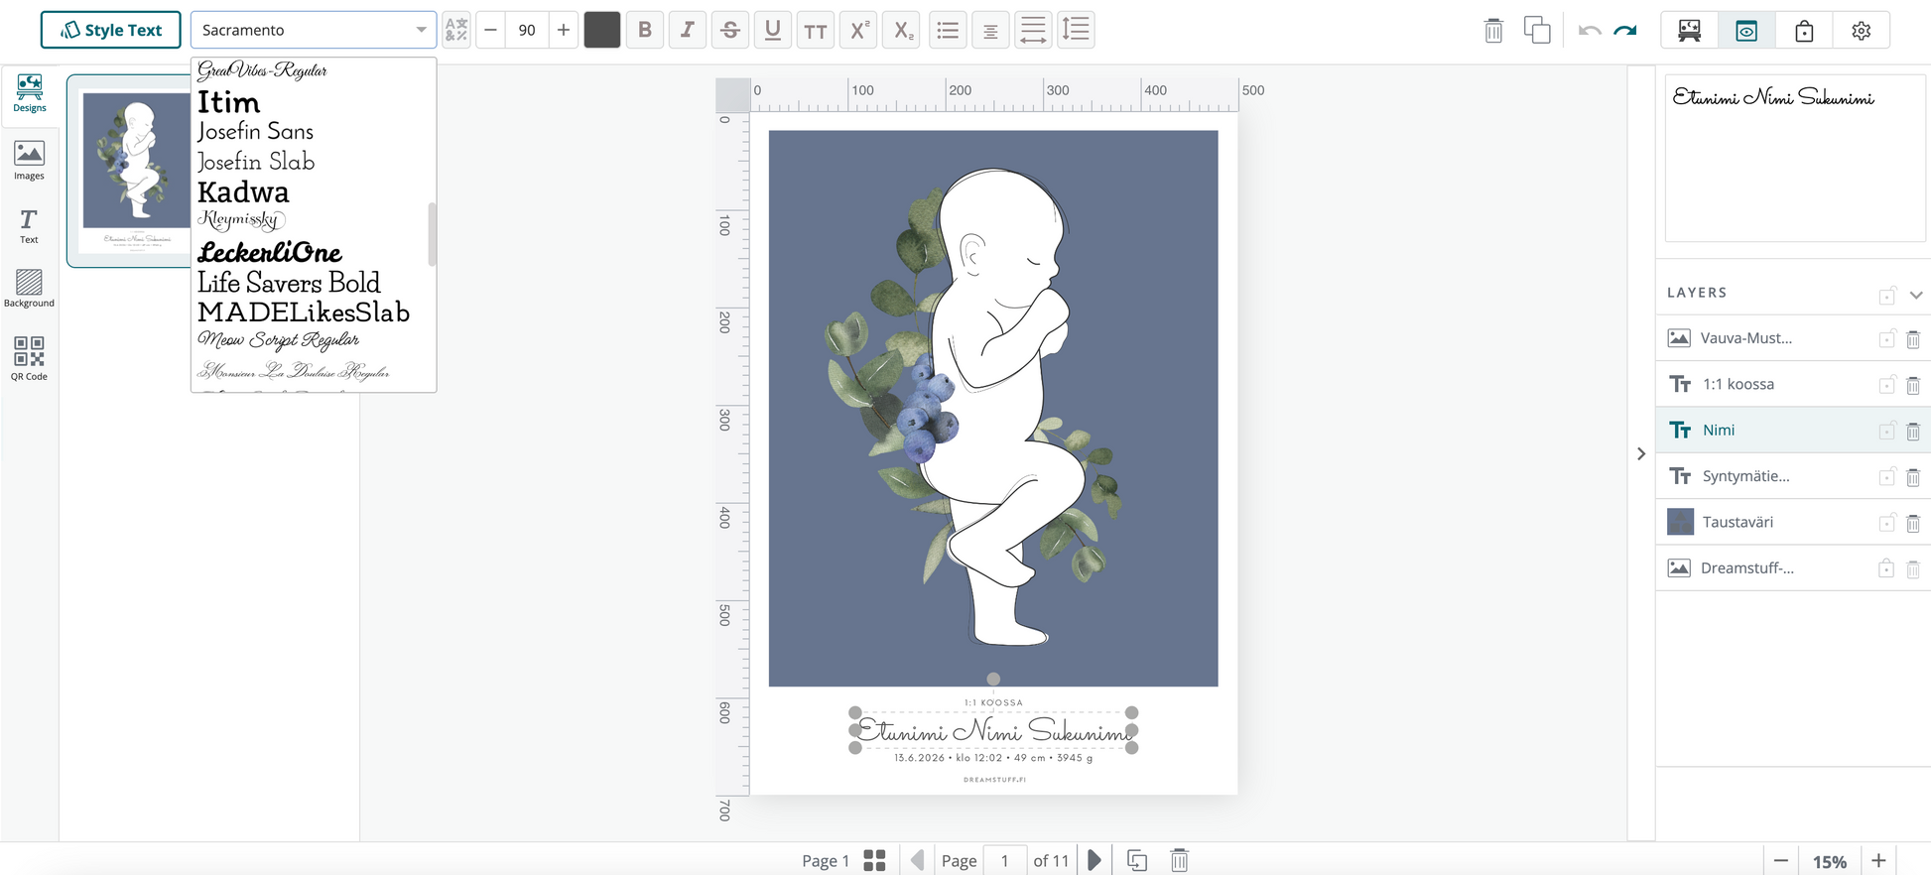
Task: Delete the Taustaväri layer
Action: 1913,523
